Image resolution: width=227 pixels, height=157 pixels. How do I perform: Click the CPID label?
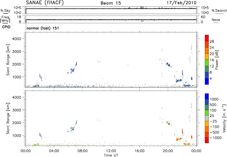tap(6, 27)
